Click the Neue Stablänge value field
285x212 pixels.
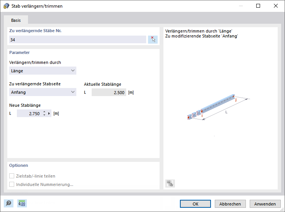pos(29,114)
